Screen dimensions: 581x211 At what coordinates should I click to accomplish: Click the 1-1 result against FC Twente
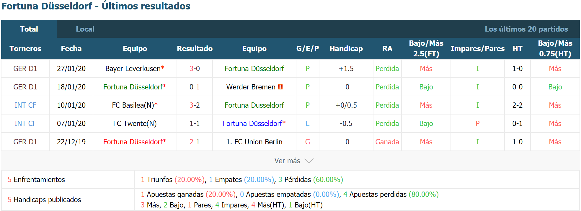click(x=195, y=123)
